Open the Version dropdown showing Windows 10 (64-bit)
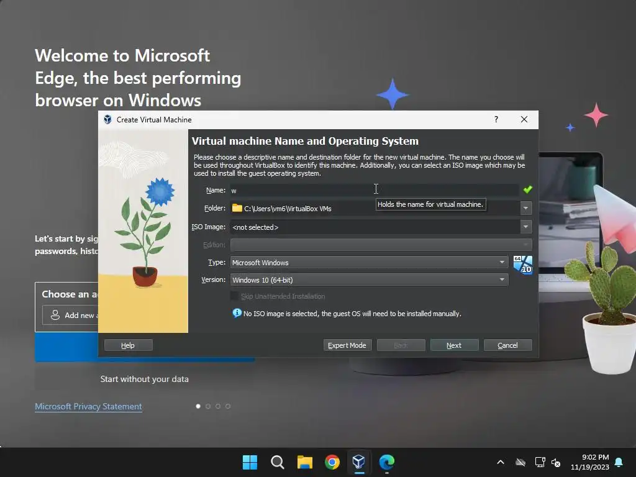636x477 pixels. click(x=369, y=280)
